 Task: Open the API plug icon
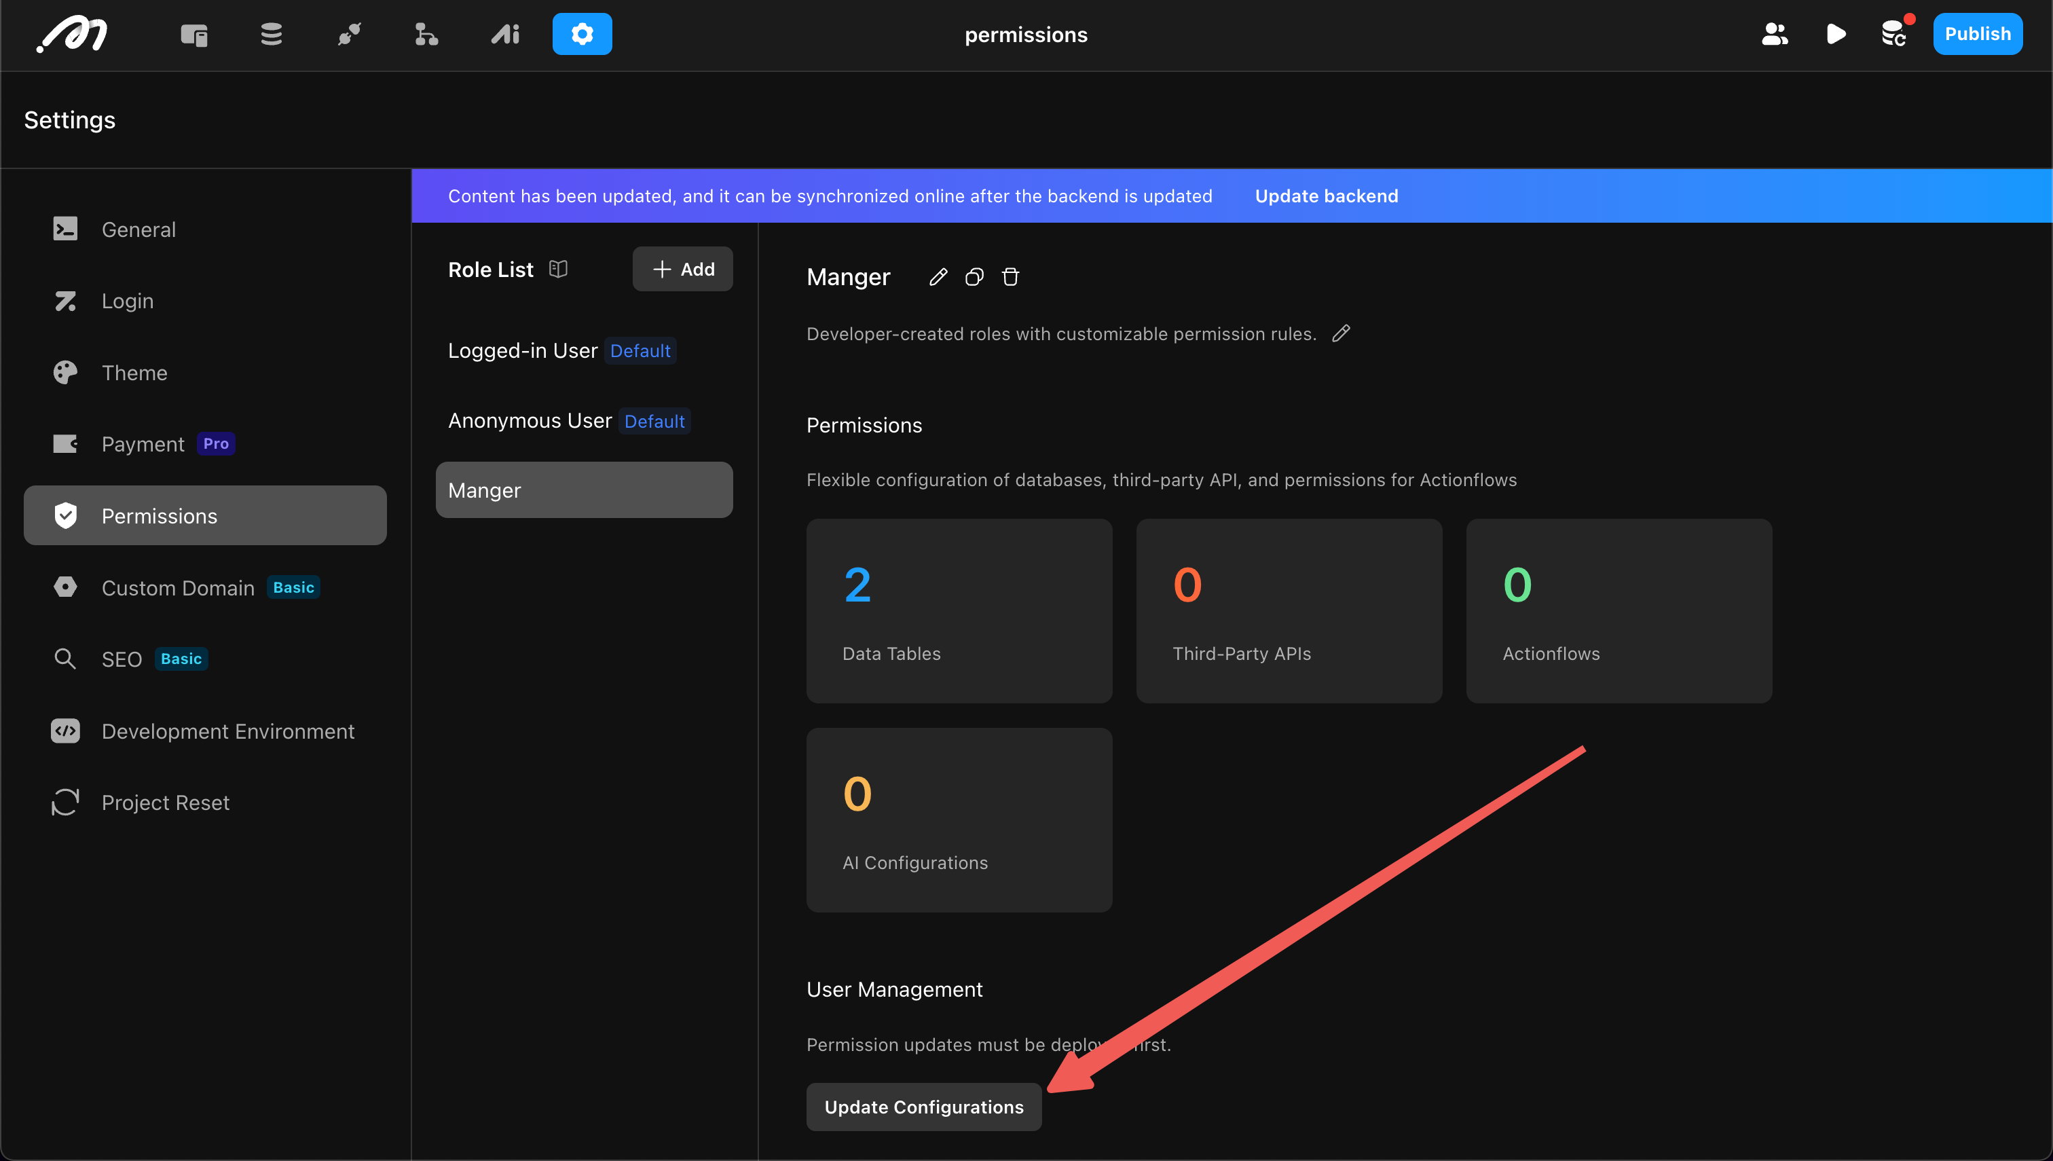tap(349, 35)
